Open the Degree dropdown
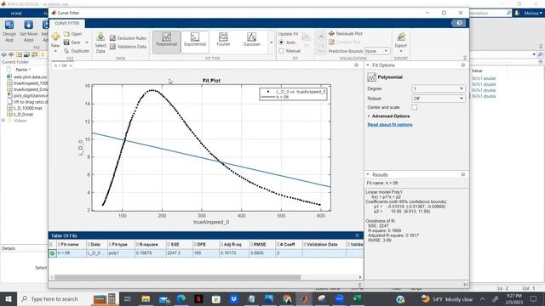The width and height of the screenshot is (545, 306). tap(439, 88)
